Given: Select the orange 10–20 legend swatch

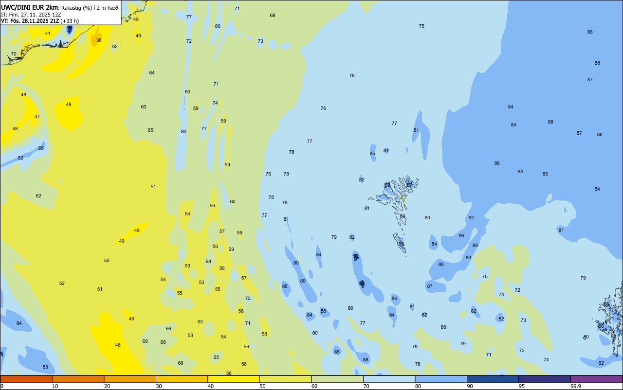Looking at the screenshot, I should [x=78, y=379].
